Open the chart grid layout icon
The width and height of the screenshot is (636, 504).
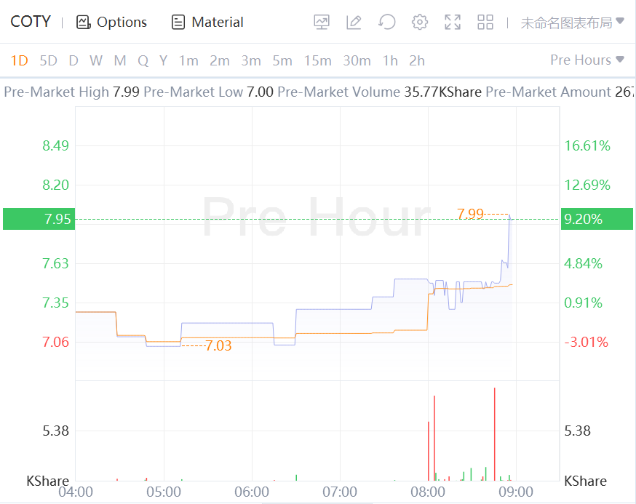(485, 23)
